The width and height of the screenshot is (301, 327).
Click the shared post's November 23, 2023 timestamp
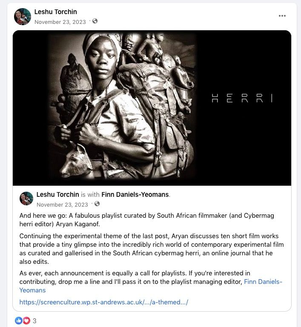point(62,204)
